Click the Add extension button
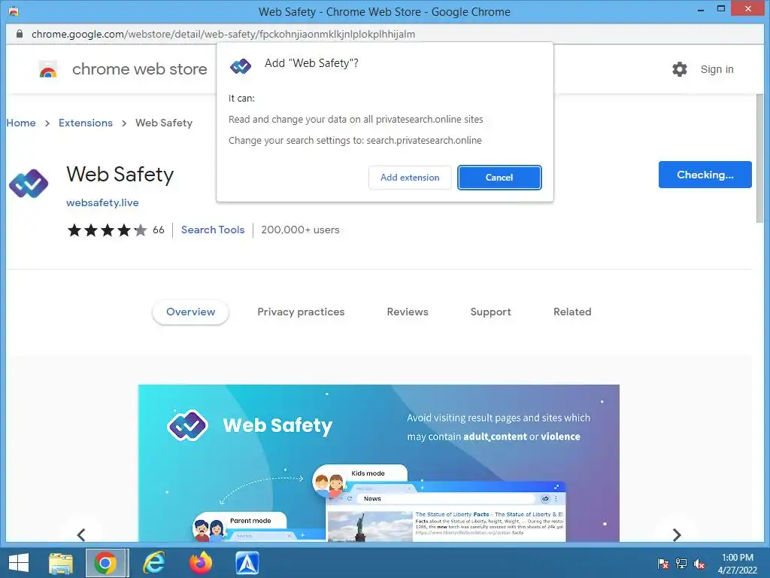Screen dimensions: 770x578 click(410, 178)
